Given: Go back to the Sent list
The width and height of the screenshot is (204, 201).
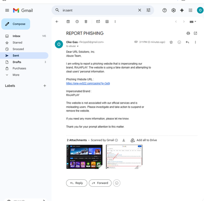Looking at the screenshot, I should tap(57, 22).
